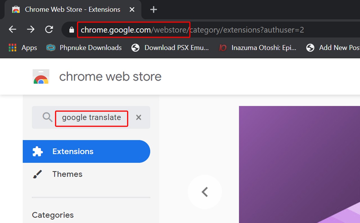The image size is (360, 223).
Task: Click the Chrome Web Store logo icon
Action: point(41,76)
